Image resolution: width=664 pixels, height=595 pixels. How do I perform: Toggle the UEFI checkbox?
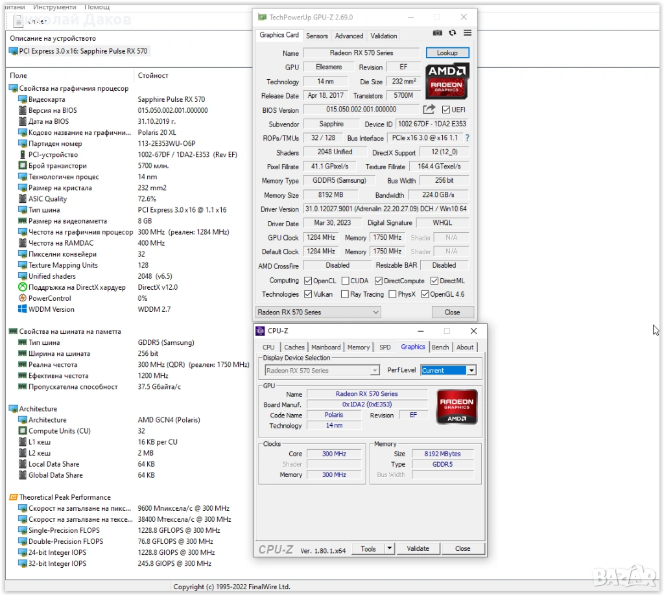446,110
